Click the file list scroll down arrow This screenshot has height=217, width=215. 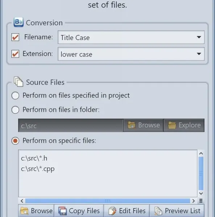[201, 193]
